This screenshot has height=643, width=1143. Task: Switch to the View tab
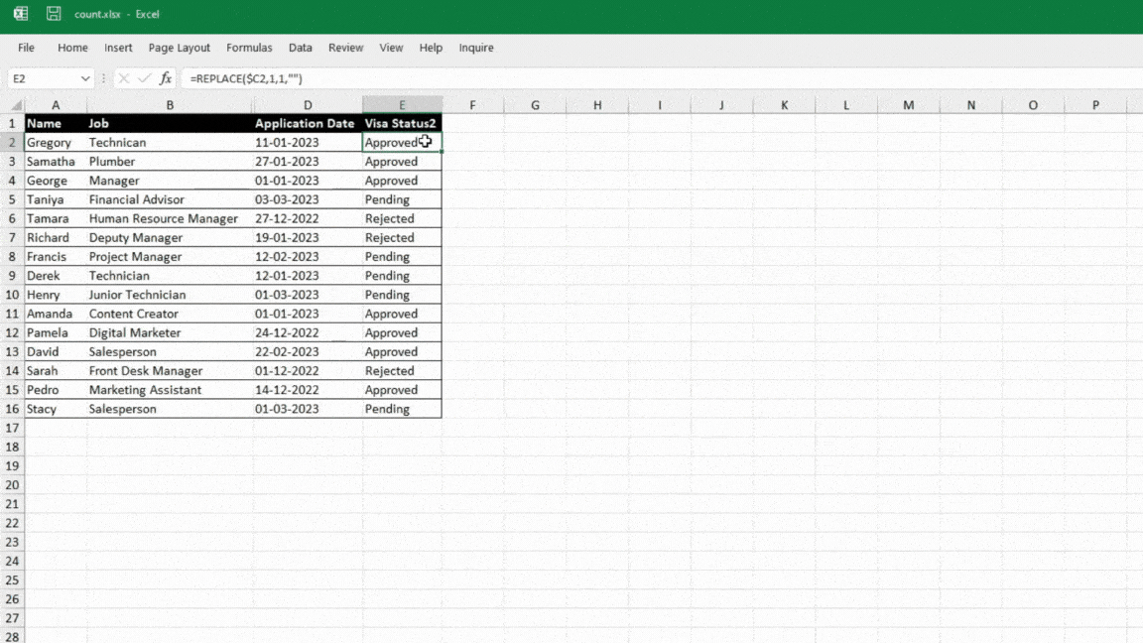click(x=391, y=47)
